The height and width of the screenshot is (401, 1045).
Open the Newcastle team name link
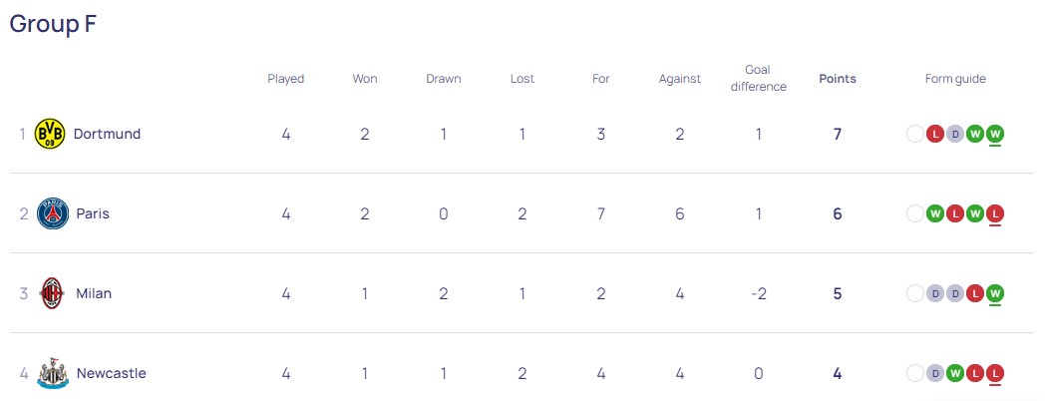(x=111, y=373)
